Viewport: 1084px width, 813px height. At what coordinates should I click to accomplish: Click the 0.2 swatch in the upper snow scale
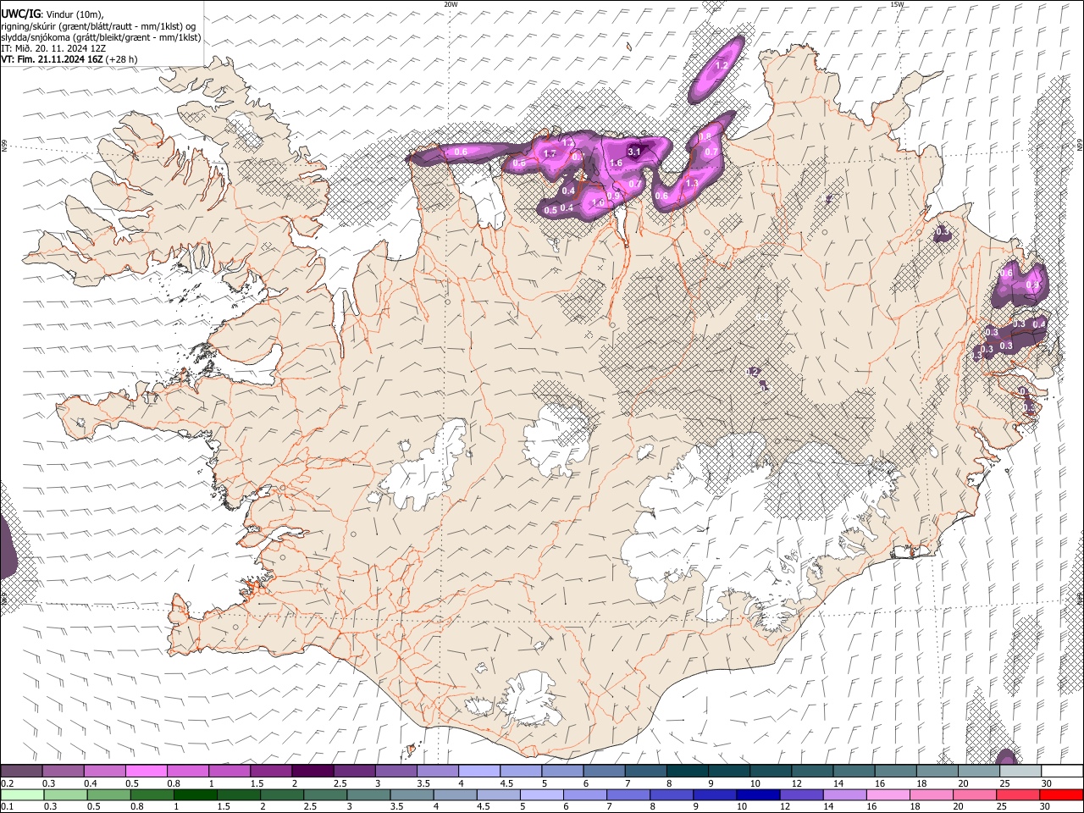21,771
